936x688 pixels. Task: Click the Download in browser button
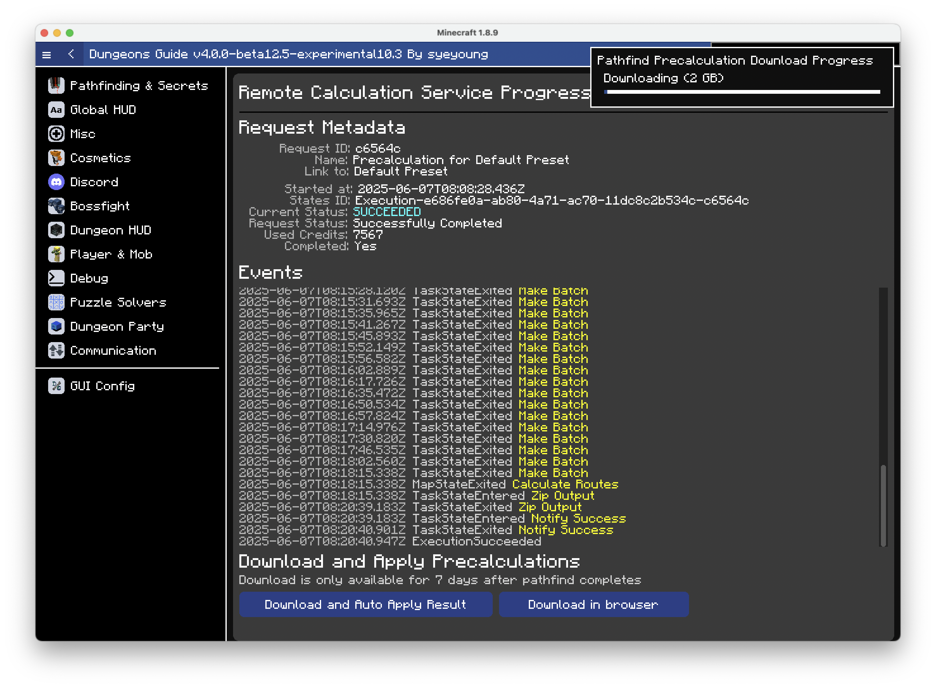tap(593, 604)
